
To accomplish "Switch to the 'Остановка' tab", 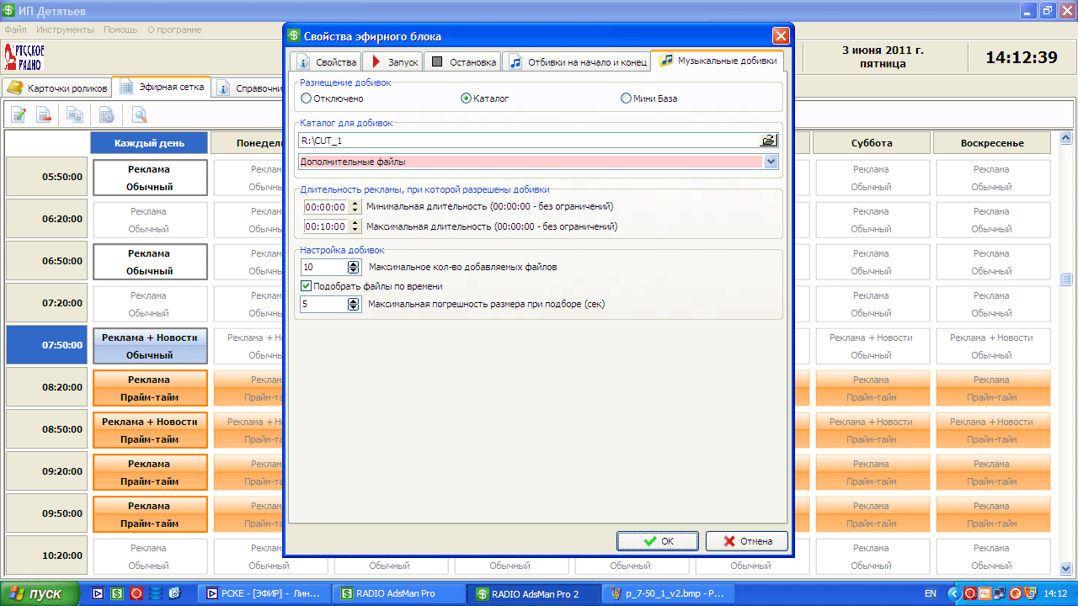I will click(462, 62).
